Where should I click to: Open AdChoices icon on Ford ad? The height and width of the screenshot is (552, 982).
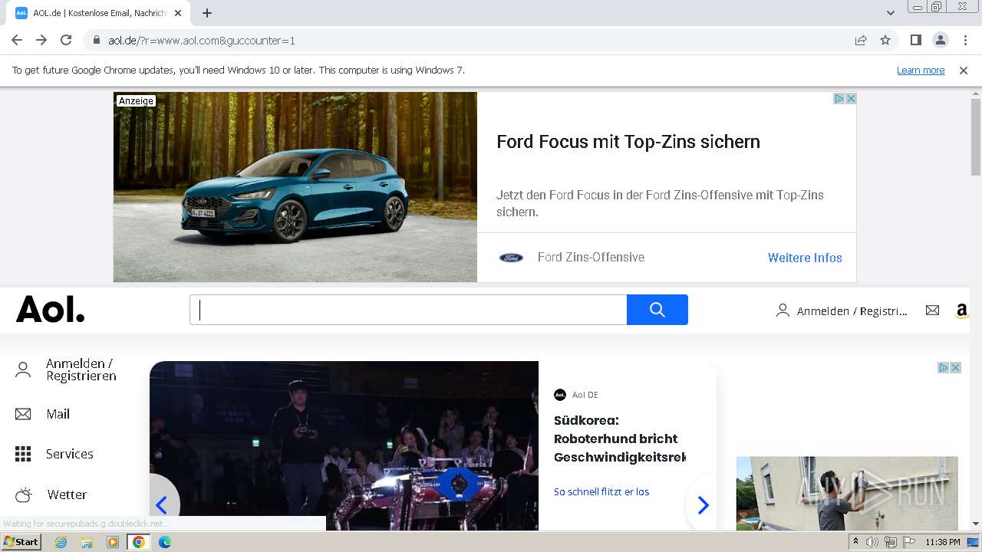coord(839,99)
